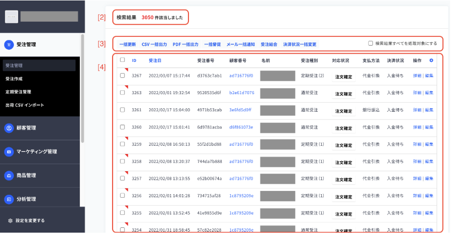453x236 pixels.
Task: Check the checkbox for order 3256
Action: click(x=123, y=196)
